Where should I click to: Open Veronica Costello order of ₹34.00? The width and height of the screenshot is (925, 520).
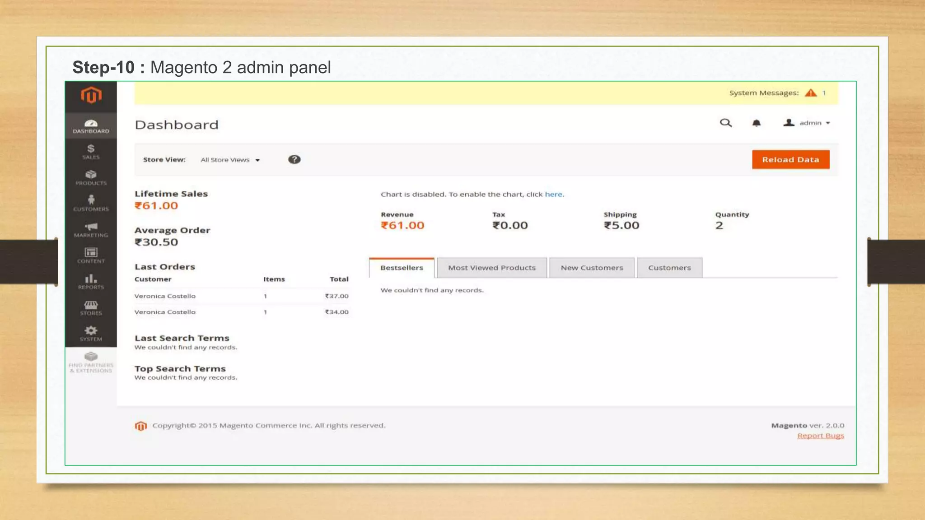[x=242, y=312]
